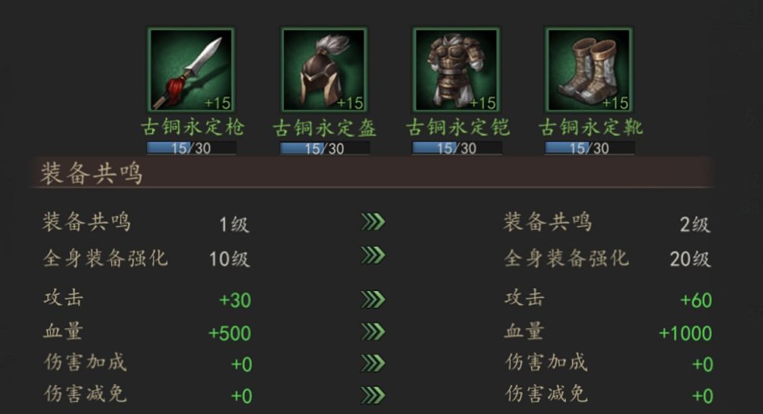Click the green arrows in 攻击 row

point(374,299)
